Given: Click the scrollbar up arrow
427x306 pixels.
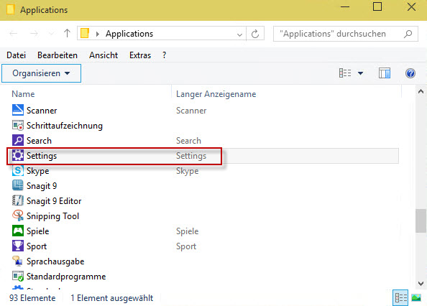Looking at the screenshot, I should click(x=421, y=92).
